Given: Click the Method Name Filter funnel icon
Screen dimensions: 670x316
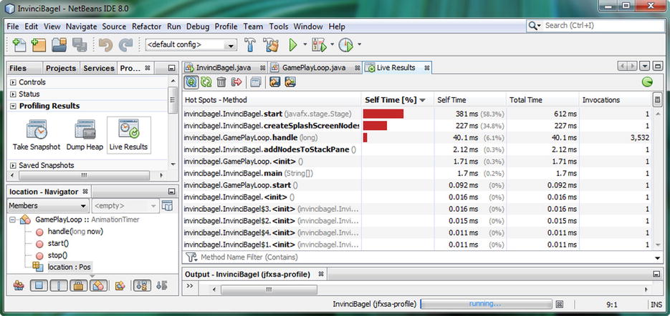Looking at the screenshot, I should tap(192, 257).
